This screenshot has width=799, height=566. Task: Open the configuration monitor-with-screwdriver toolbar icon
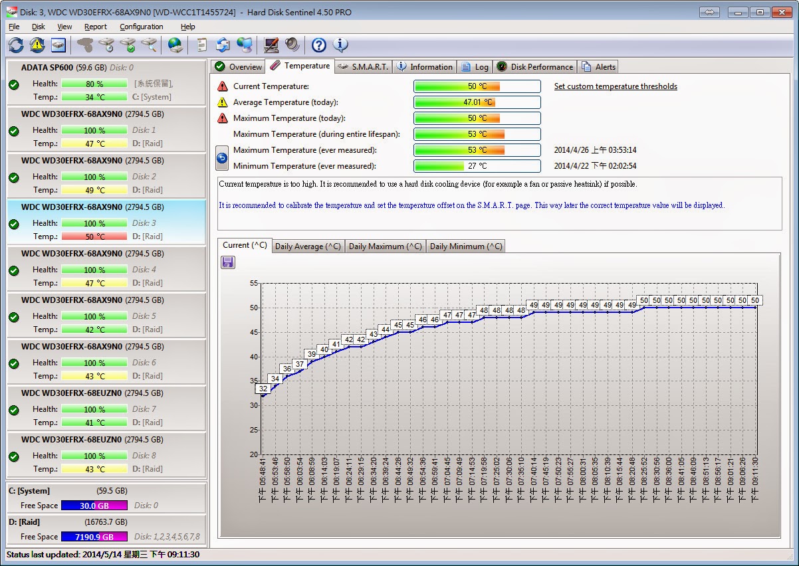click(271, 45)
